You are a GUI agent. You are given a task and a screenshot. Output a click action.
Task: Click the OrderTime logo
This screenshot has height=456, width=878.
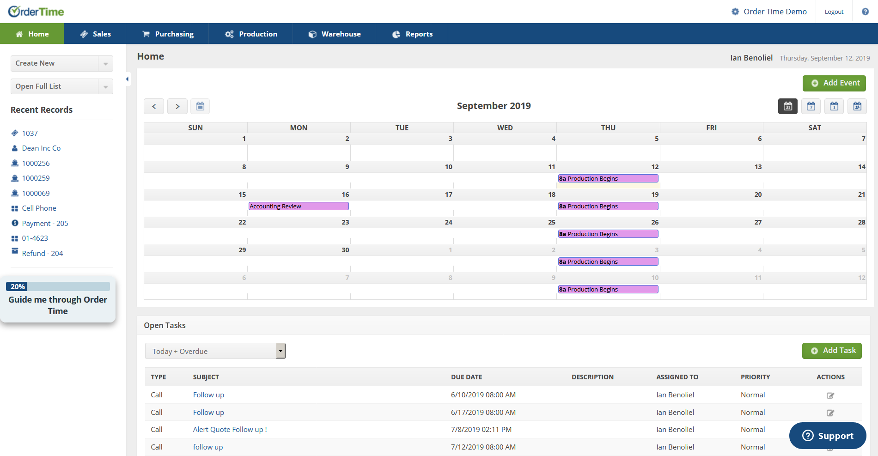point(36,11)
